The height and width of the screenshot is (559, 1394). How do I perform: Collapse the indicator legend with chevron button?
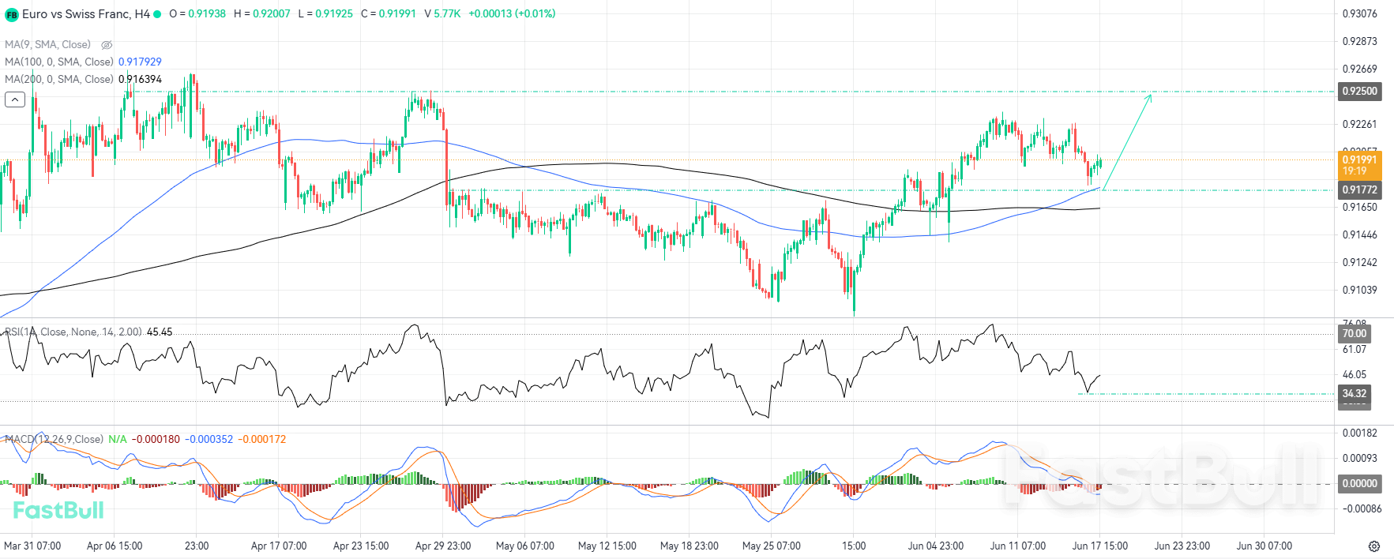click(15, 99)
